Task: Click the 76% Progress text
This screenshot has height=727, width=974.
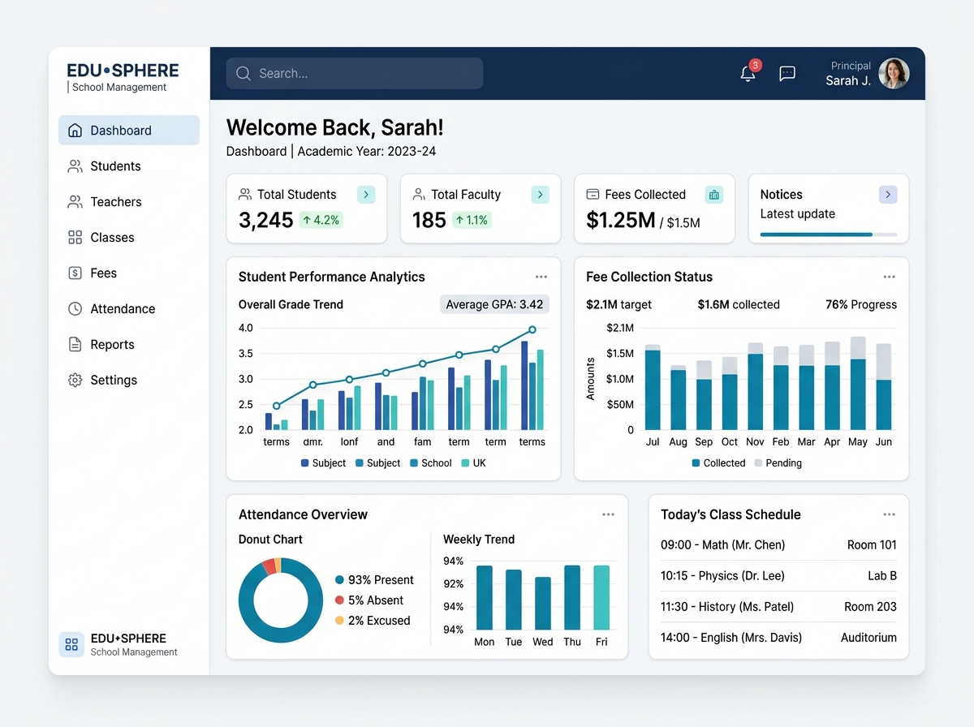Action: (861, 304)
